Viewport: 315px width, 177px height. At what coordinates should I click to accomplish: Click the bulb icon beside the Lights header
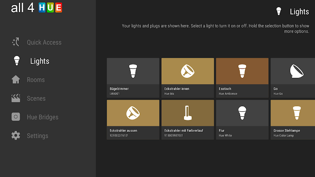point(279,11)
